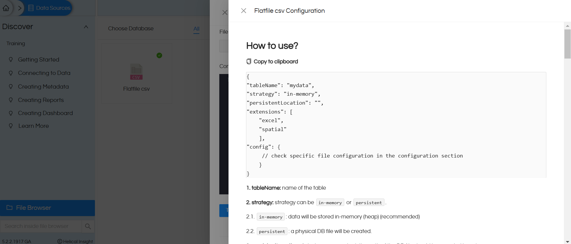571x244 pixels.
Task: Click the "excel" extension code line
Action: (271, 120)
